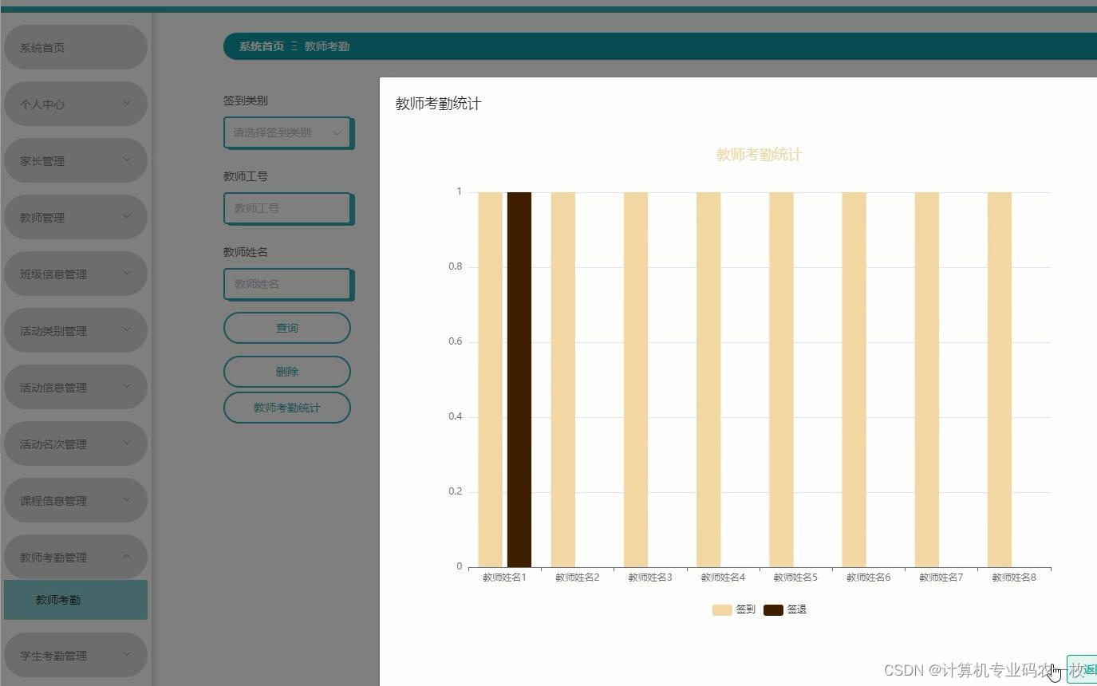
Task: Click 教师考勤 in the breadcrumb
Action: (x=327, y=46)
